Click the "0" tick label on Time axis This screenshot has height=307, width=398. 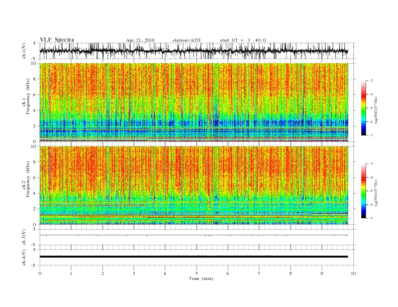tap(40, 273)
